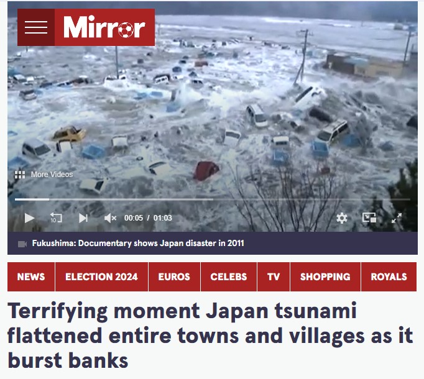Unmute the video sound
Screen dimensions: 424x379
110,218
